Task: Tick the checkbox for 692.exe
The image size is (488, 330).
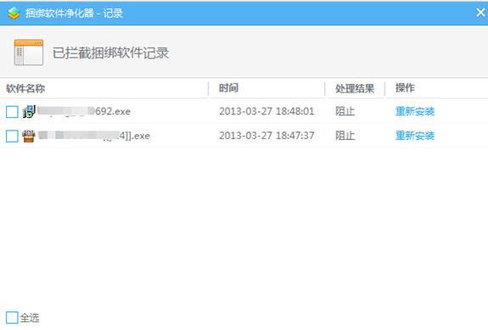Action: [x=12, y=112]
